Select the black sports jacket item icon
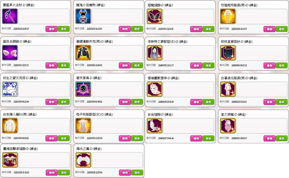Screen dimensions: 289x178 tap(83, 53)
